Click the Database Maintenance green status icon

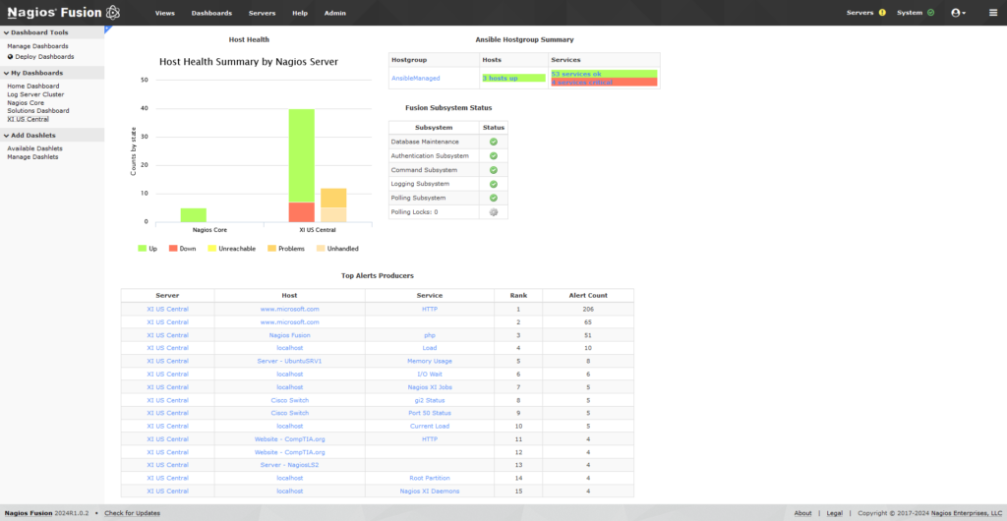[494, 142]
